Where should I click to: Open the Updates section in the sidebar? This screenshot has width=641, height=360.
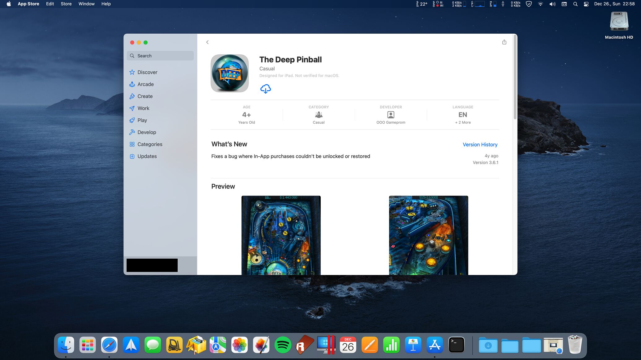point(147,156)
